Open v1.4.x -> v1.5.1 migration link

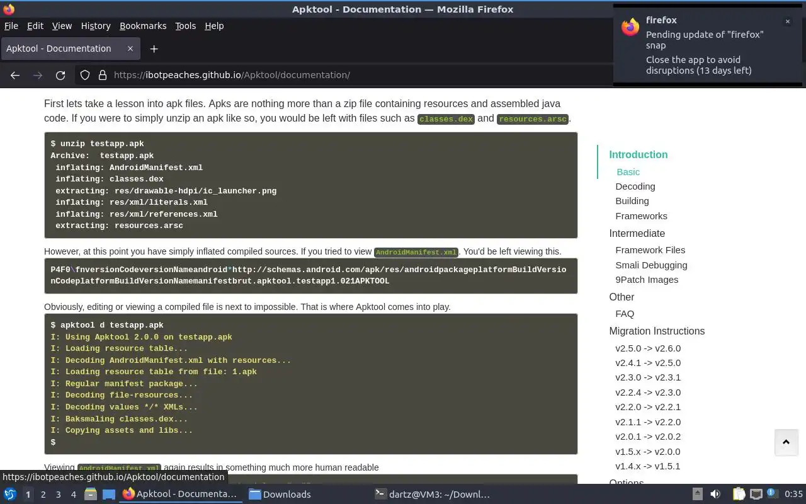pyautogui.click(x=648, y=466)
